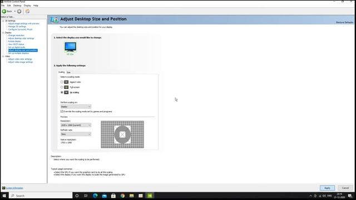Click the No scaling mode icon
The width and height of the screenshot is (356, 200).
point(66,92)
